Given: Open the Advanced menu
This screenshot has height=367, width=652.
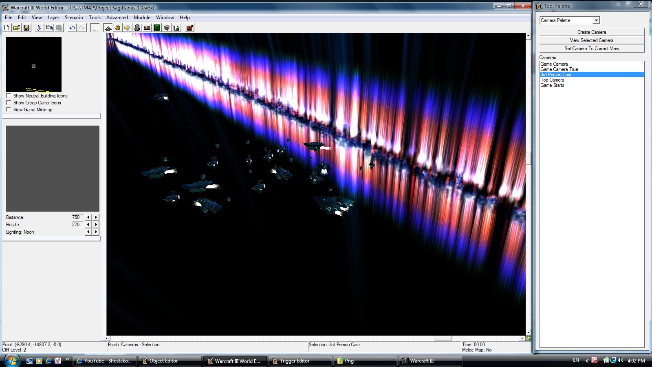Looking at the screenshot, I should click(x=117, y=18).
